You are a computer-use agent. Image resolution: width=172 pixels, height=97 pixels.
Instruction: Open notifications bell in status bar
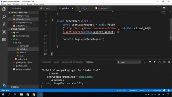[x=169, y=91]
